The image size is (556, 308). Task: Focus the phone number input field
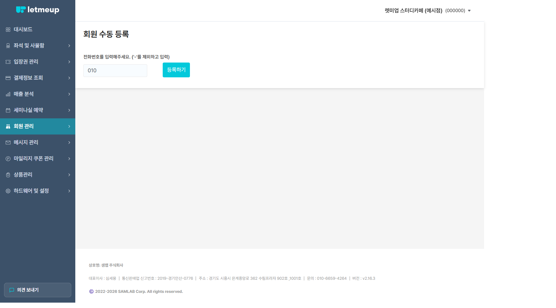coord(115,71)
